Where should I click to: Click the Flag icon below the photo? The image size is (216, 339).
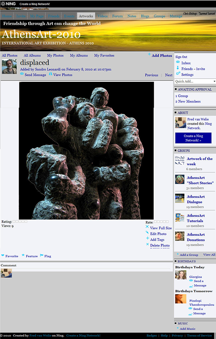pos(42,255)
